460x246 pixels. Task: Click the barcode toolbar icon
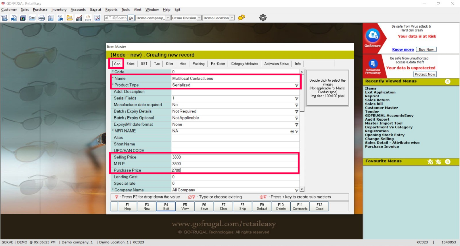pyautogui.click(x=32, y=18)
